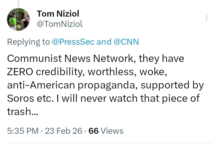Screen dimensions: 218x145
Task: Click the Views label
Action: [112, 131]
